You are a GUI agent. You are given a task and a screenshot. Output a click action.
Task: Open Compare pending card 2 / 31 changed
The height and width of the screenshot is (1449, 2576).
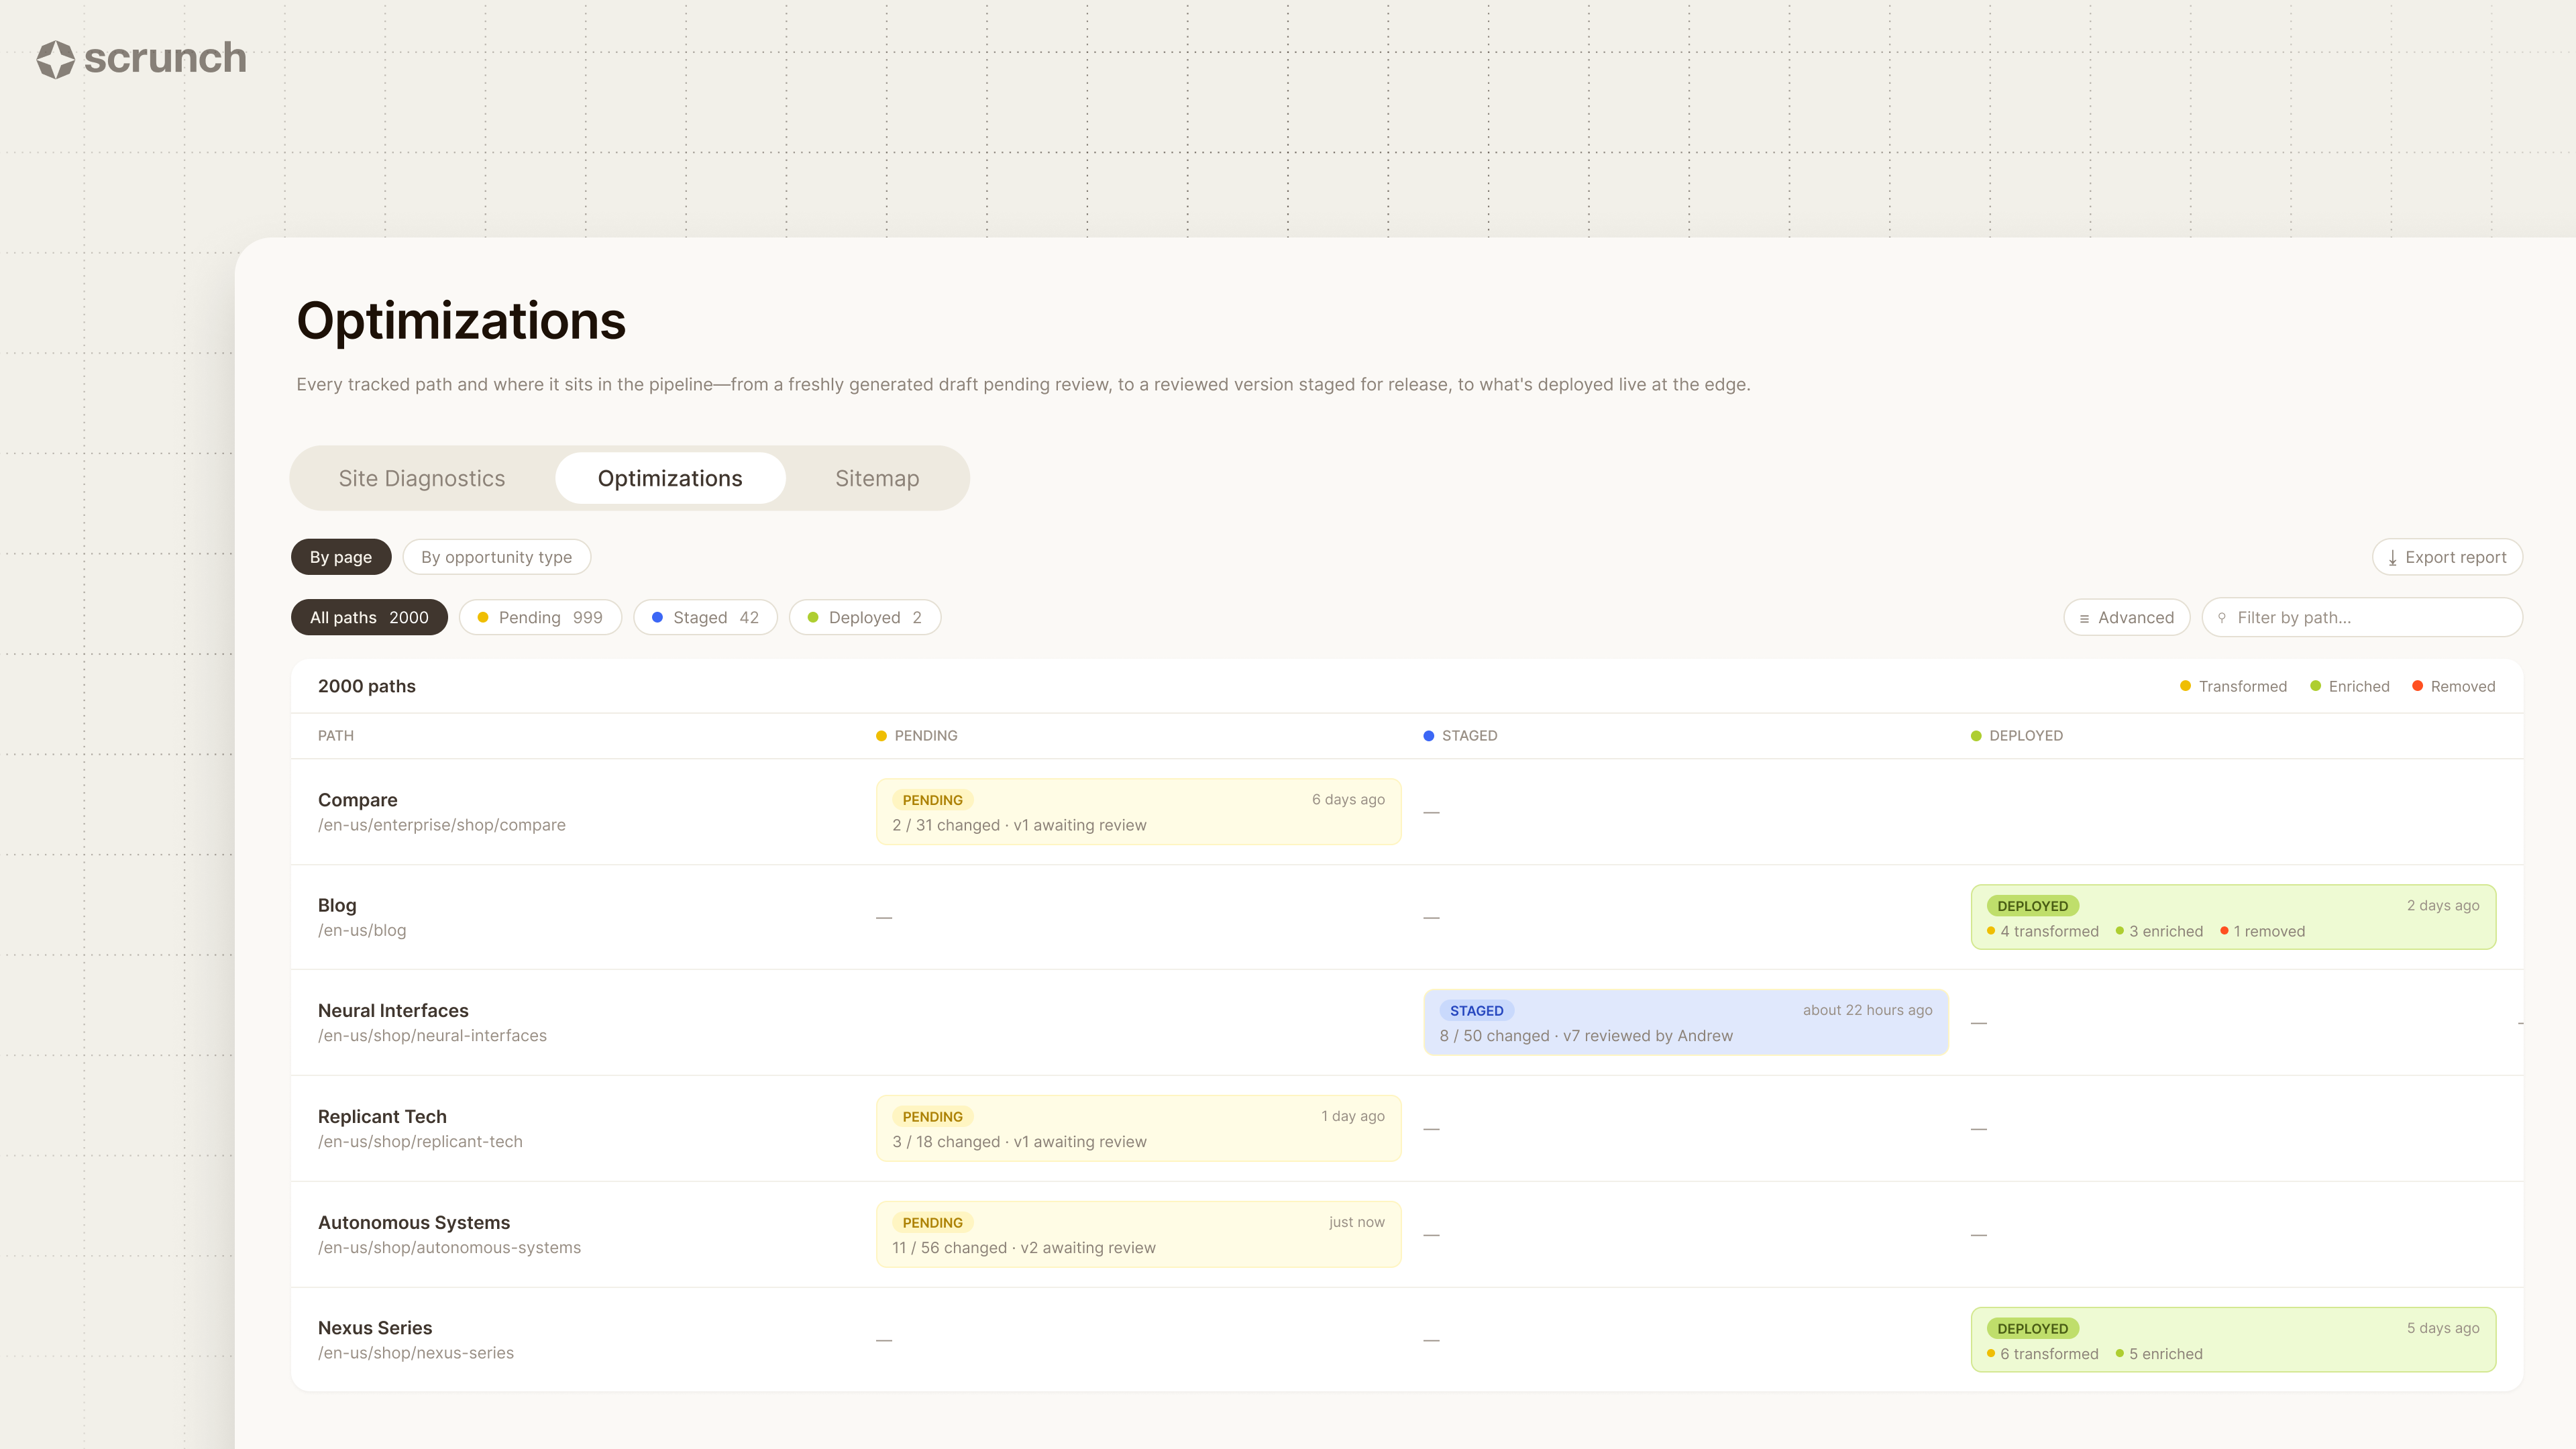[x=1138, y=812]
